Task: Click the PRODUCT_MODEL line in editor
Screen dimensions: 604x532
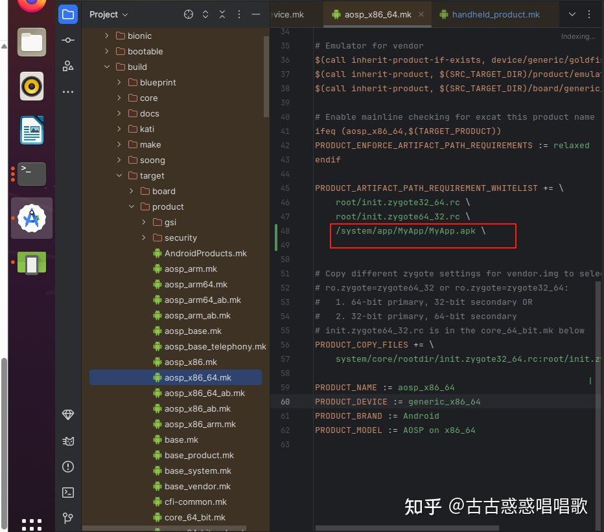Action: pyautogui.click(x=395, y=430)
